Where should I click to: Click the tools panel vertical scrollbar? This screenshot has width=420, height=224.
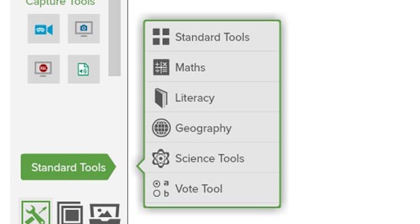114,38
